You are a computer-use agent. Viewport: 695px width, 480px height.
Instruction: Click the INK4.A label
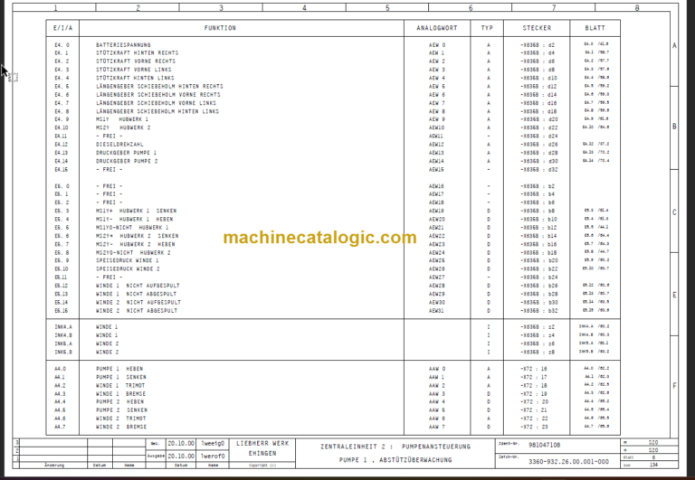coord(63,327)
